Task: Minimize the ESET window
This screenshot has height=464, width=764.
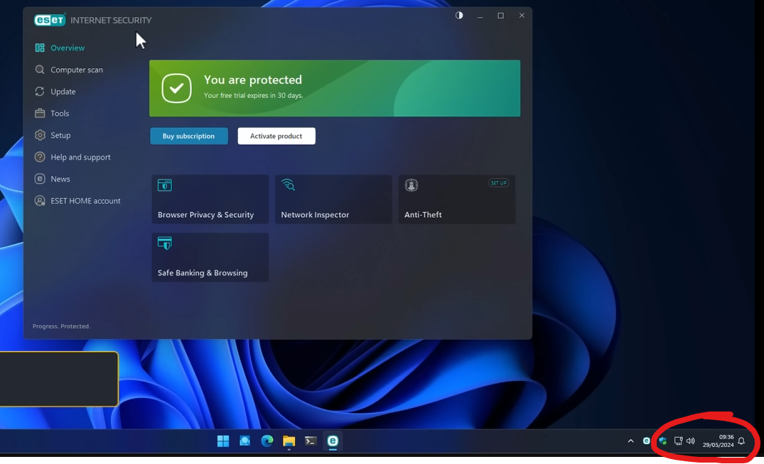Action: click(x=480, y=16)
